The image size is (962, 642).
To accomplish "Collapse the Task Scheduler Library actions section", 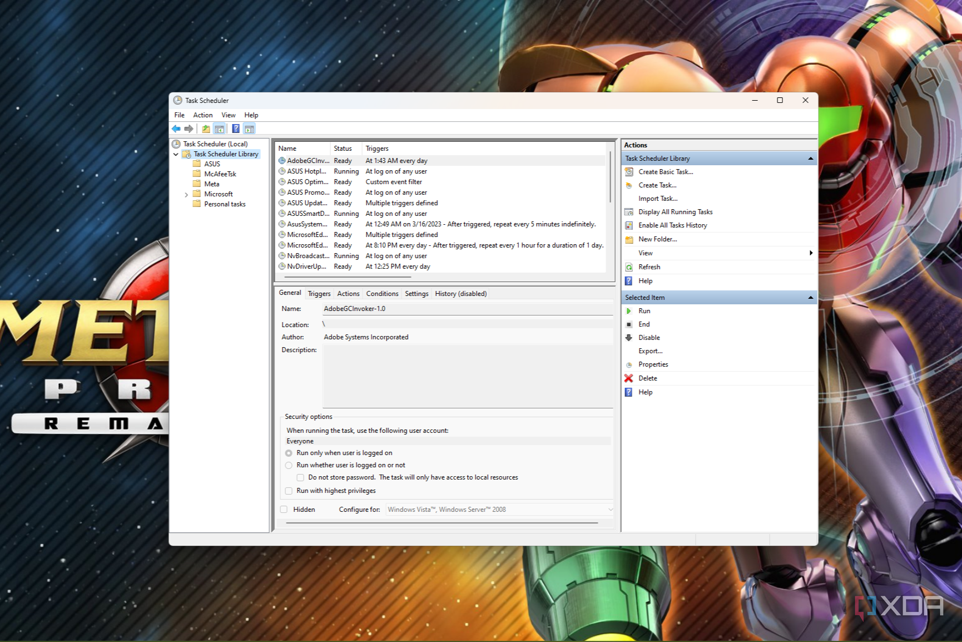I will pos(810,158).
